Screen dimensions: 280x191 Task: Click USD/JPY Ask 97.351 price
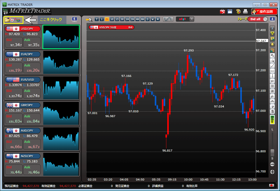click(x=32, y=42)
